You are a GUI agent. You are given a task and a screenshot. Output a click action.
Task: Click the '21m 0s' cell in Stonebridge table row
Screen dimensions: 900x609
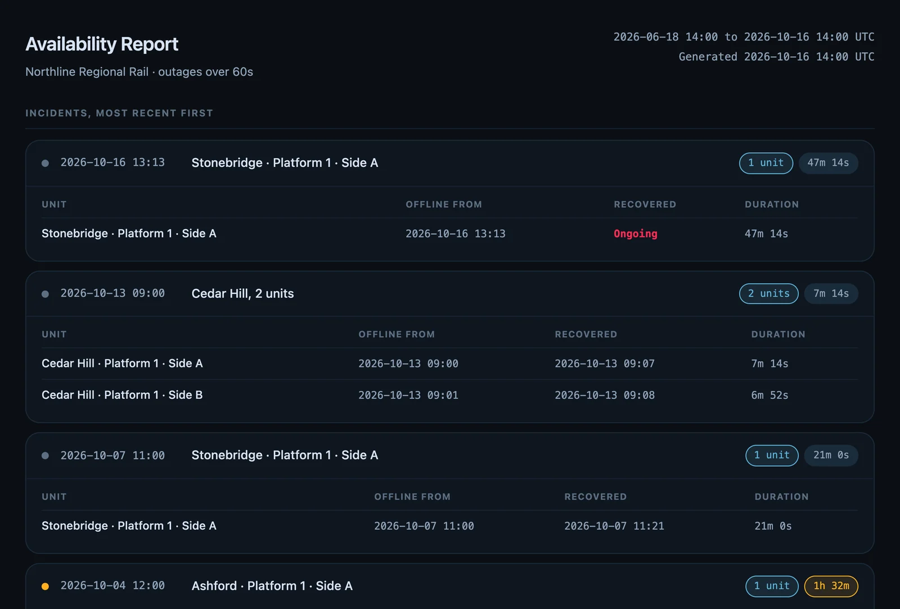click(x=773, y=526)
